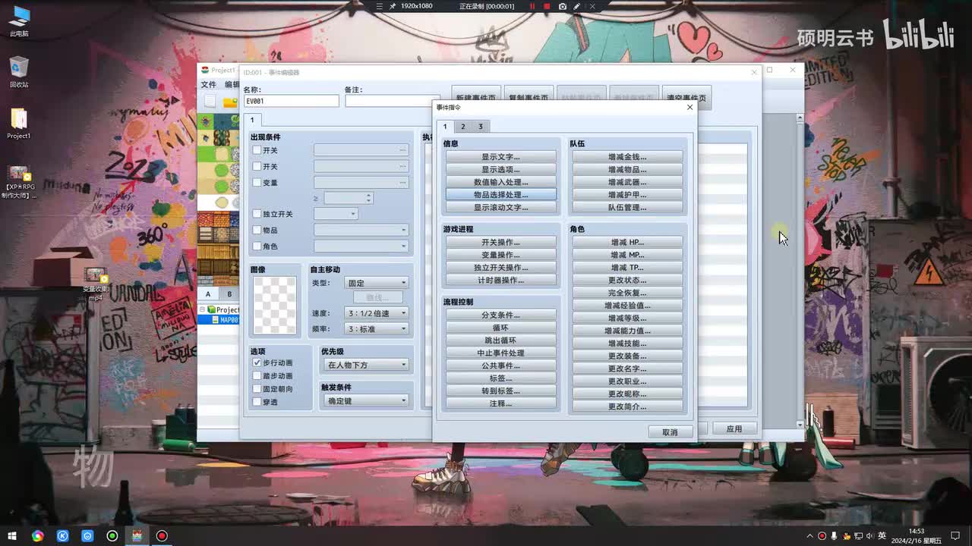The height and width of the screenshot is (546, 972).
Task: Enable the 角色 condition checkbox
Action: point(257,246)
